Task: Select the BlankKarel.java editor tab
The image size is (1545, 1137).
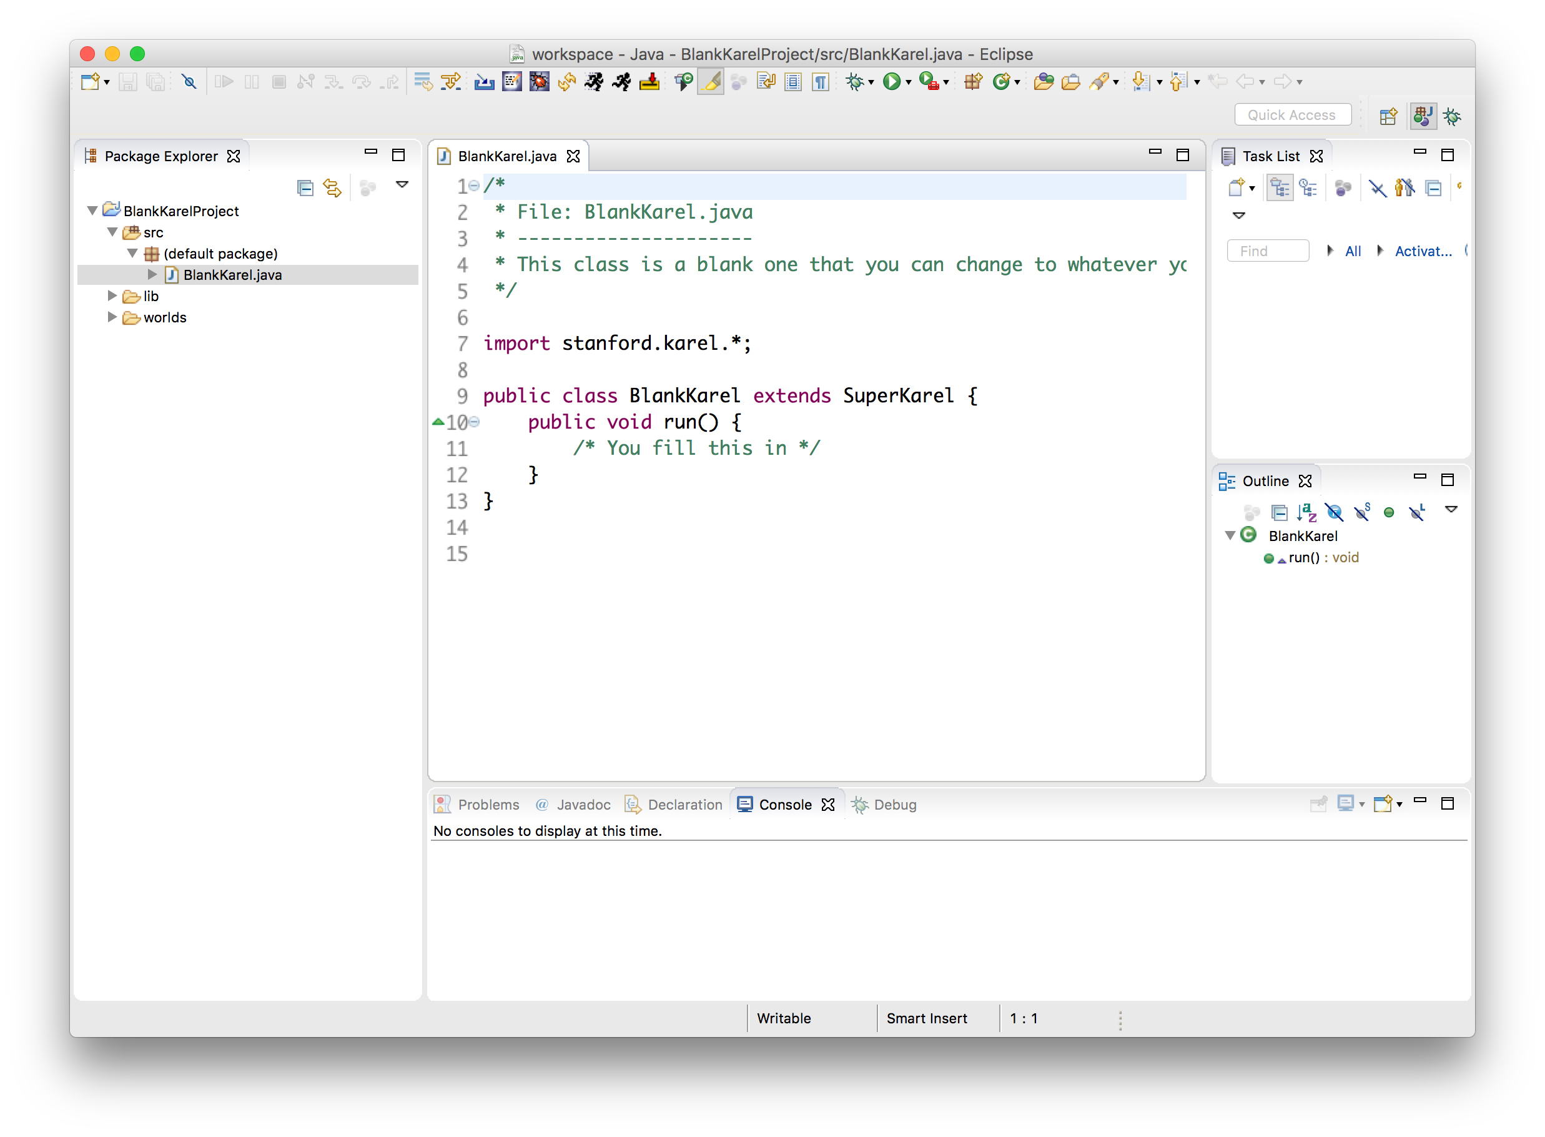Action: [x=508, y=156]
